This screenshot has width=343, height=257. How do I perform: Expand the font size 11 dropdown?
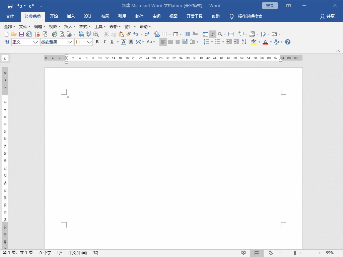89,42
